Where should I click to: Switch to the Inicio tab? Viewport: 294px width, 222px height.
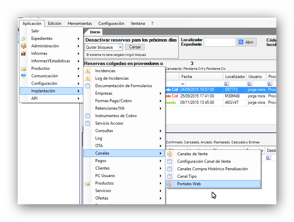[x=95, y=32]
